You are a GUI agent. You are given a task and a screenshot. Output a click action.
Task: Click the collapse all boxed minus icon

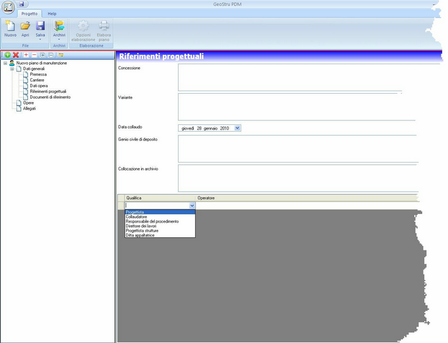(x=51, y=55)
